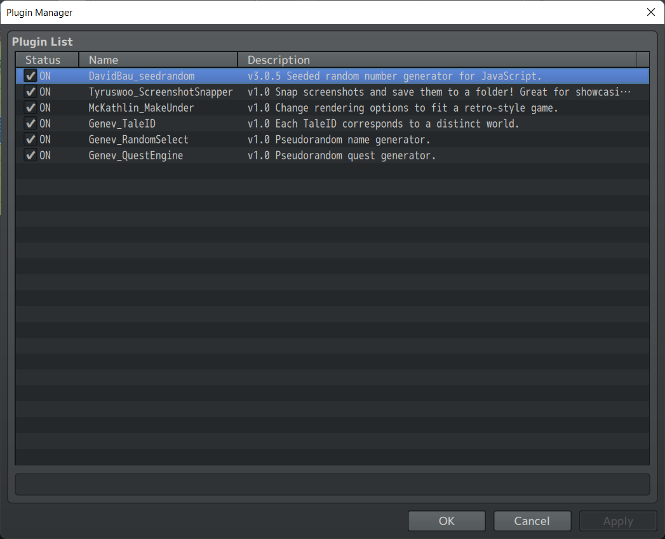Uncheck the McKathlin_MakeUnder status box
665x539 pixels.
[x=29, y=107]
